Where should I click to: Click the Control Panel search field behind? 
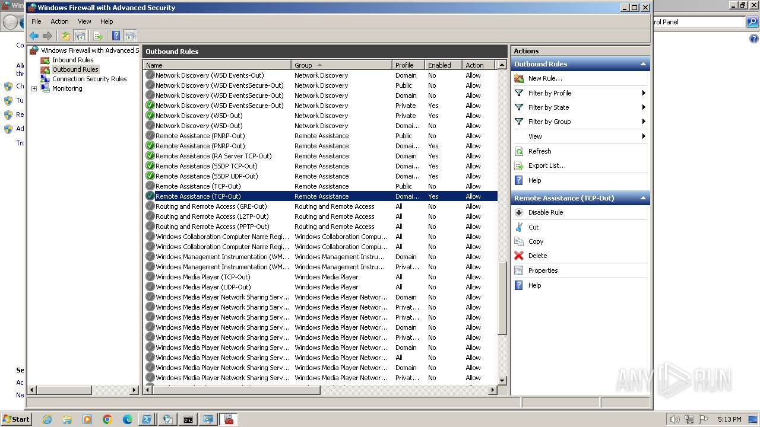click(x=698, y=22)
